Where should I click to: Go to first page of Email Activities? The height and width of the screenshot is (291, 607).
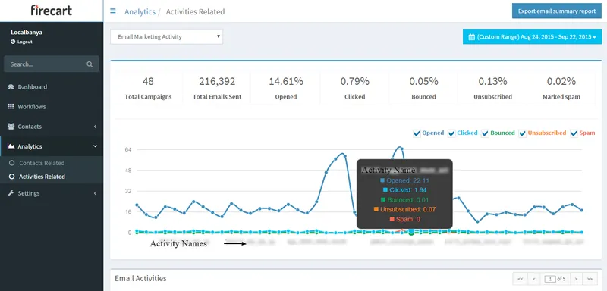(x=520, y=279)
